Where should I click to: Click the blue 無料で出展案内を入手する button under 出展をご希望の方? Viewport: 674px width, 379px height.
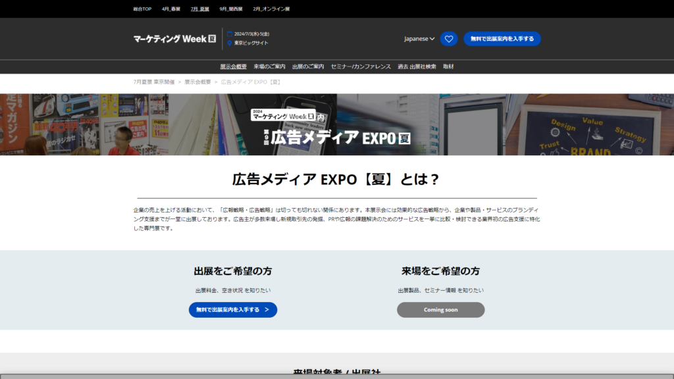tap(233, 310)
